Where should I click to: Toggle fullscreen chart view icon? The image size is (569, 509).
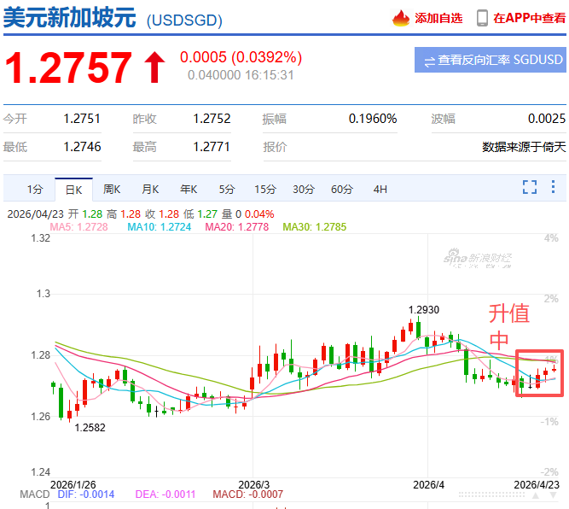530,187
